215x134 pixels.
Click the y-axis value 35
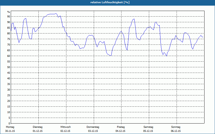pos(9,84)
